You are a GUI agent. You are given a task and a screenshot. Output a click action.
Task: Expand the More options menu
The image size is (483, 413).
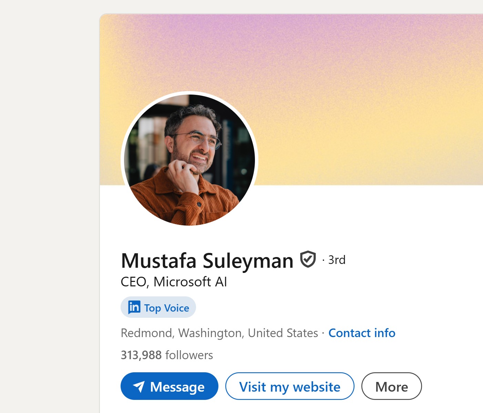point(391,386)
